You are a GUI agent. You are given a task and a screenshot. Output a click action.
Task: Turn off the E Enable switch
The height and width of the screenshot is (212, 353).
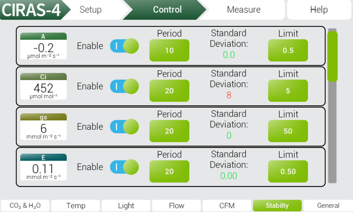click(124, 167)
